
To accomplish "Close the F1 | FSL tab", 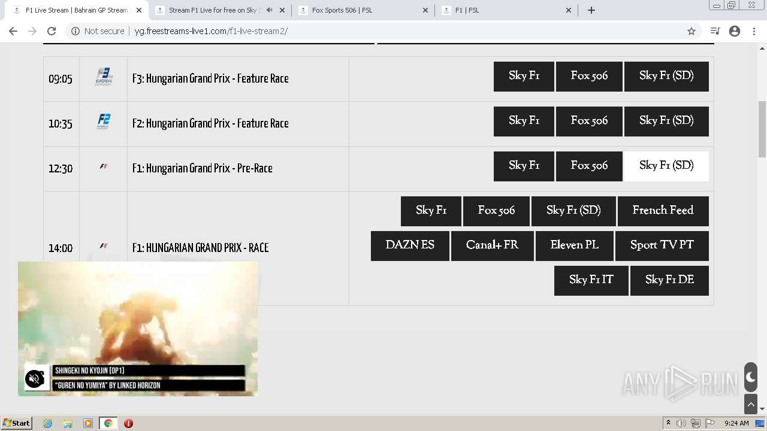I will (569, 10).
